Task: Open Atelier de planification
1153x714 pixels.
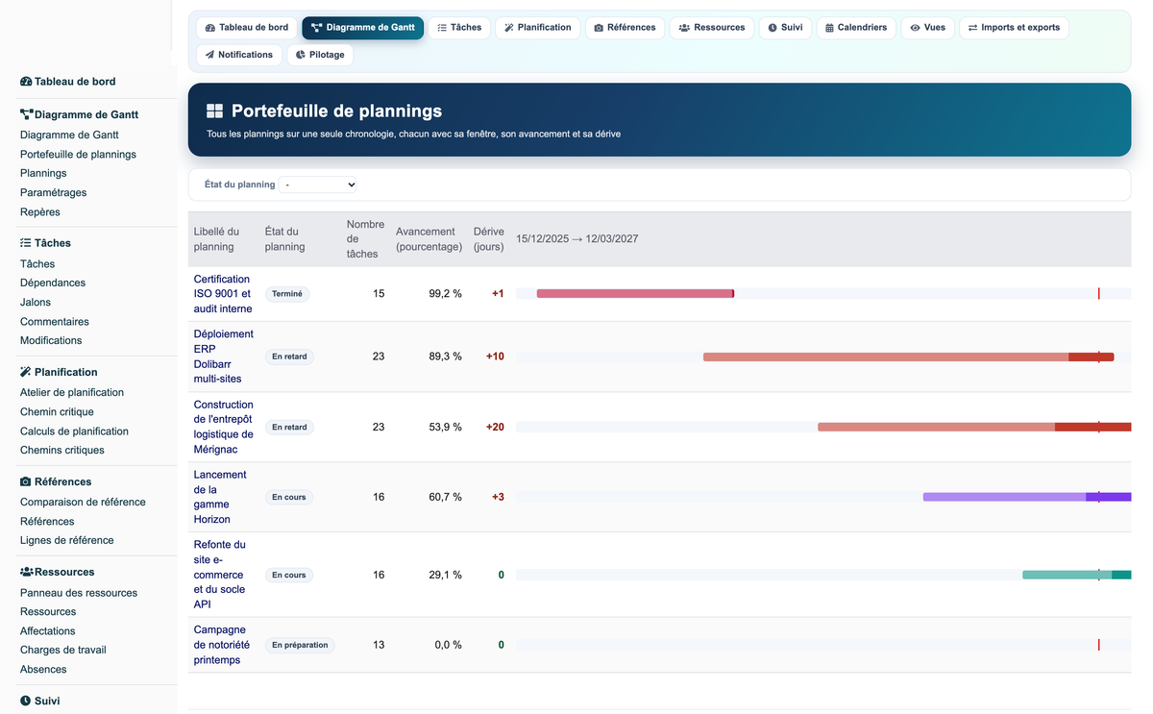Action: (x=72, y=393)
